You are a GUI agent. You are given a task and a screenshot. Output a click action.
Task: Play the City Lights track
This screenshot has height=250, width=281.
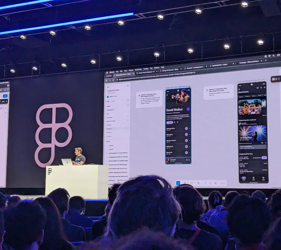point(186,135)
